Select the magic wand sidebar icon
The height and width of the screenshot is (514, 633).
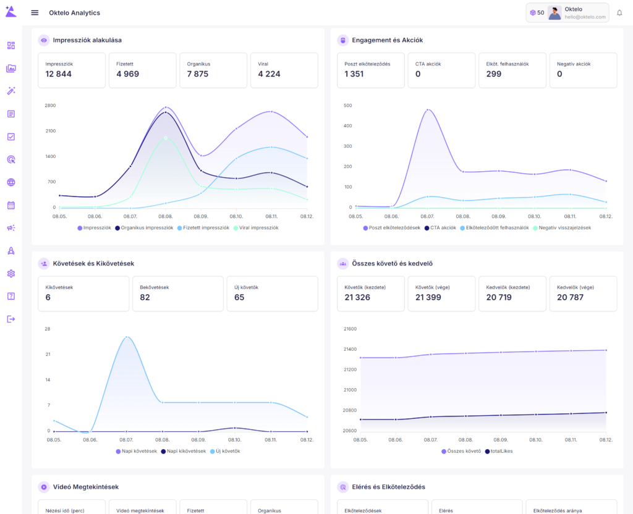[x=11, y=91]
